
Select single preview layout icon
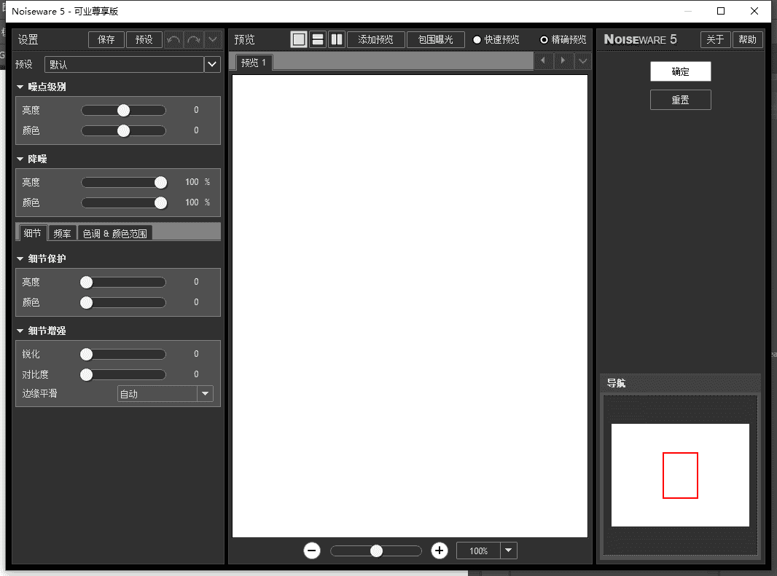click(x=299, y=39)
